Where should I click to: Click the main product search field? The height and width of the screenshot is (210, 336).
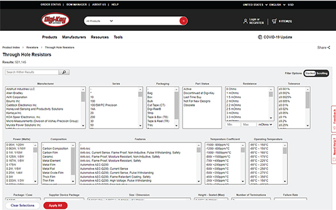tap(146, 21)
